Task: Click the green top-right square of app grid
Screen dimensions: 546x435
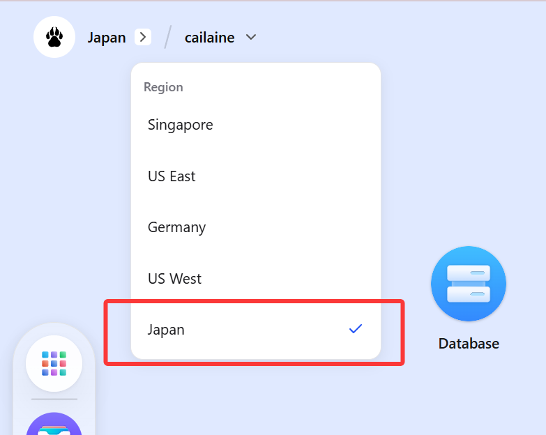Action: pos(63,355)
